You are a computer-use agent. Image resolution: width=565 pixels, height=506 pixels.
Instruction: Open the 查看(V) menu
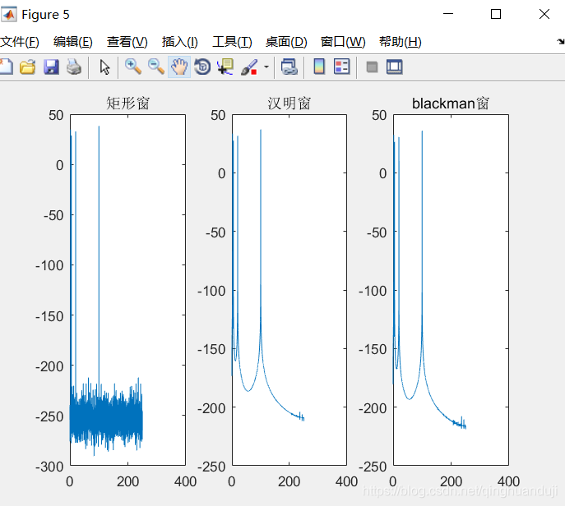tap(127, 42)
